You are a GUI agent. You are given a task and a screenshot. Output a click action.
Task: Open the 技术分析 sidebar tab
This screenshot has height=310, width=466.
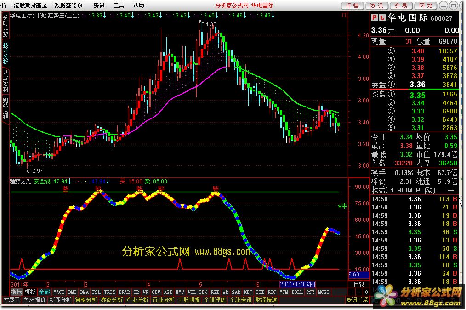(6, 54)
